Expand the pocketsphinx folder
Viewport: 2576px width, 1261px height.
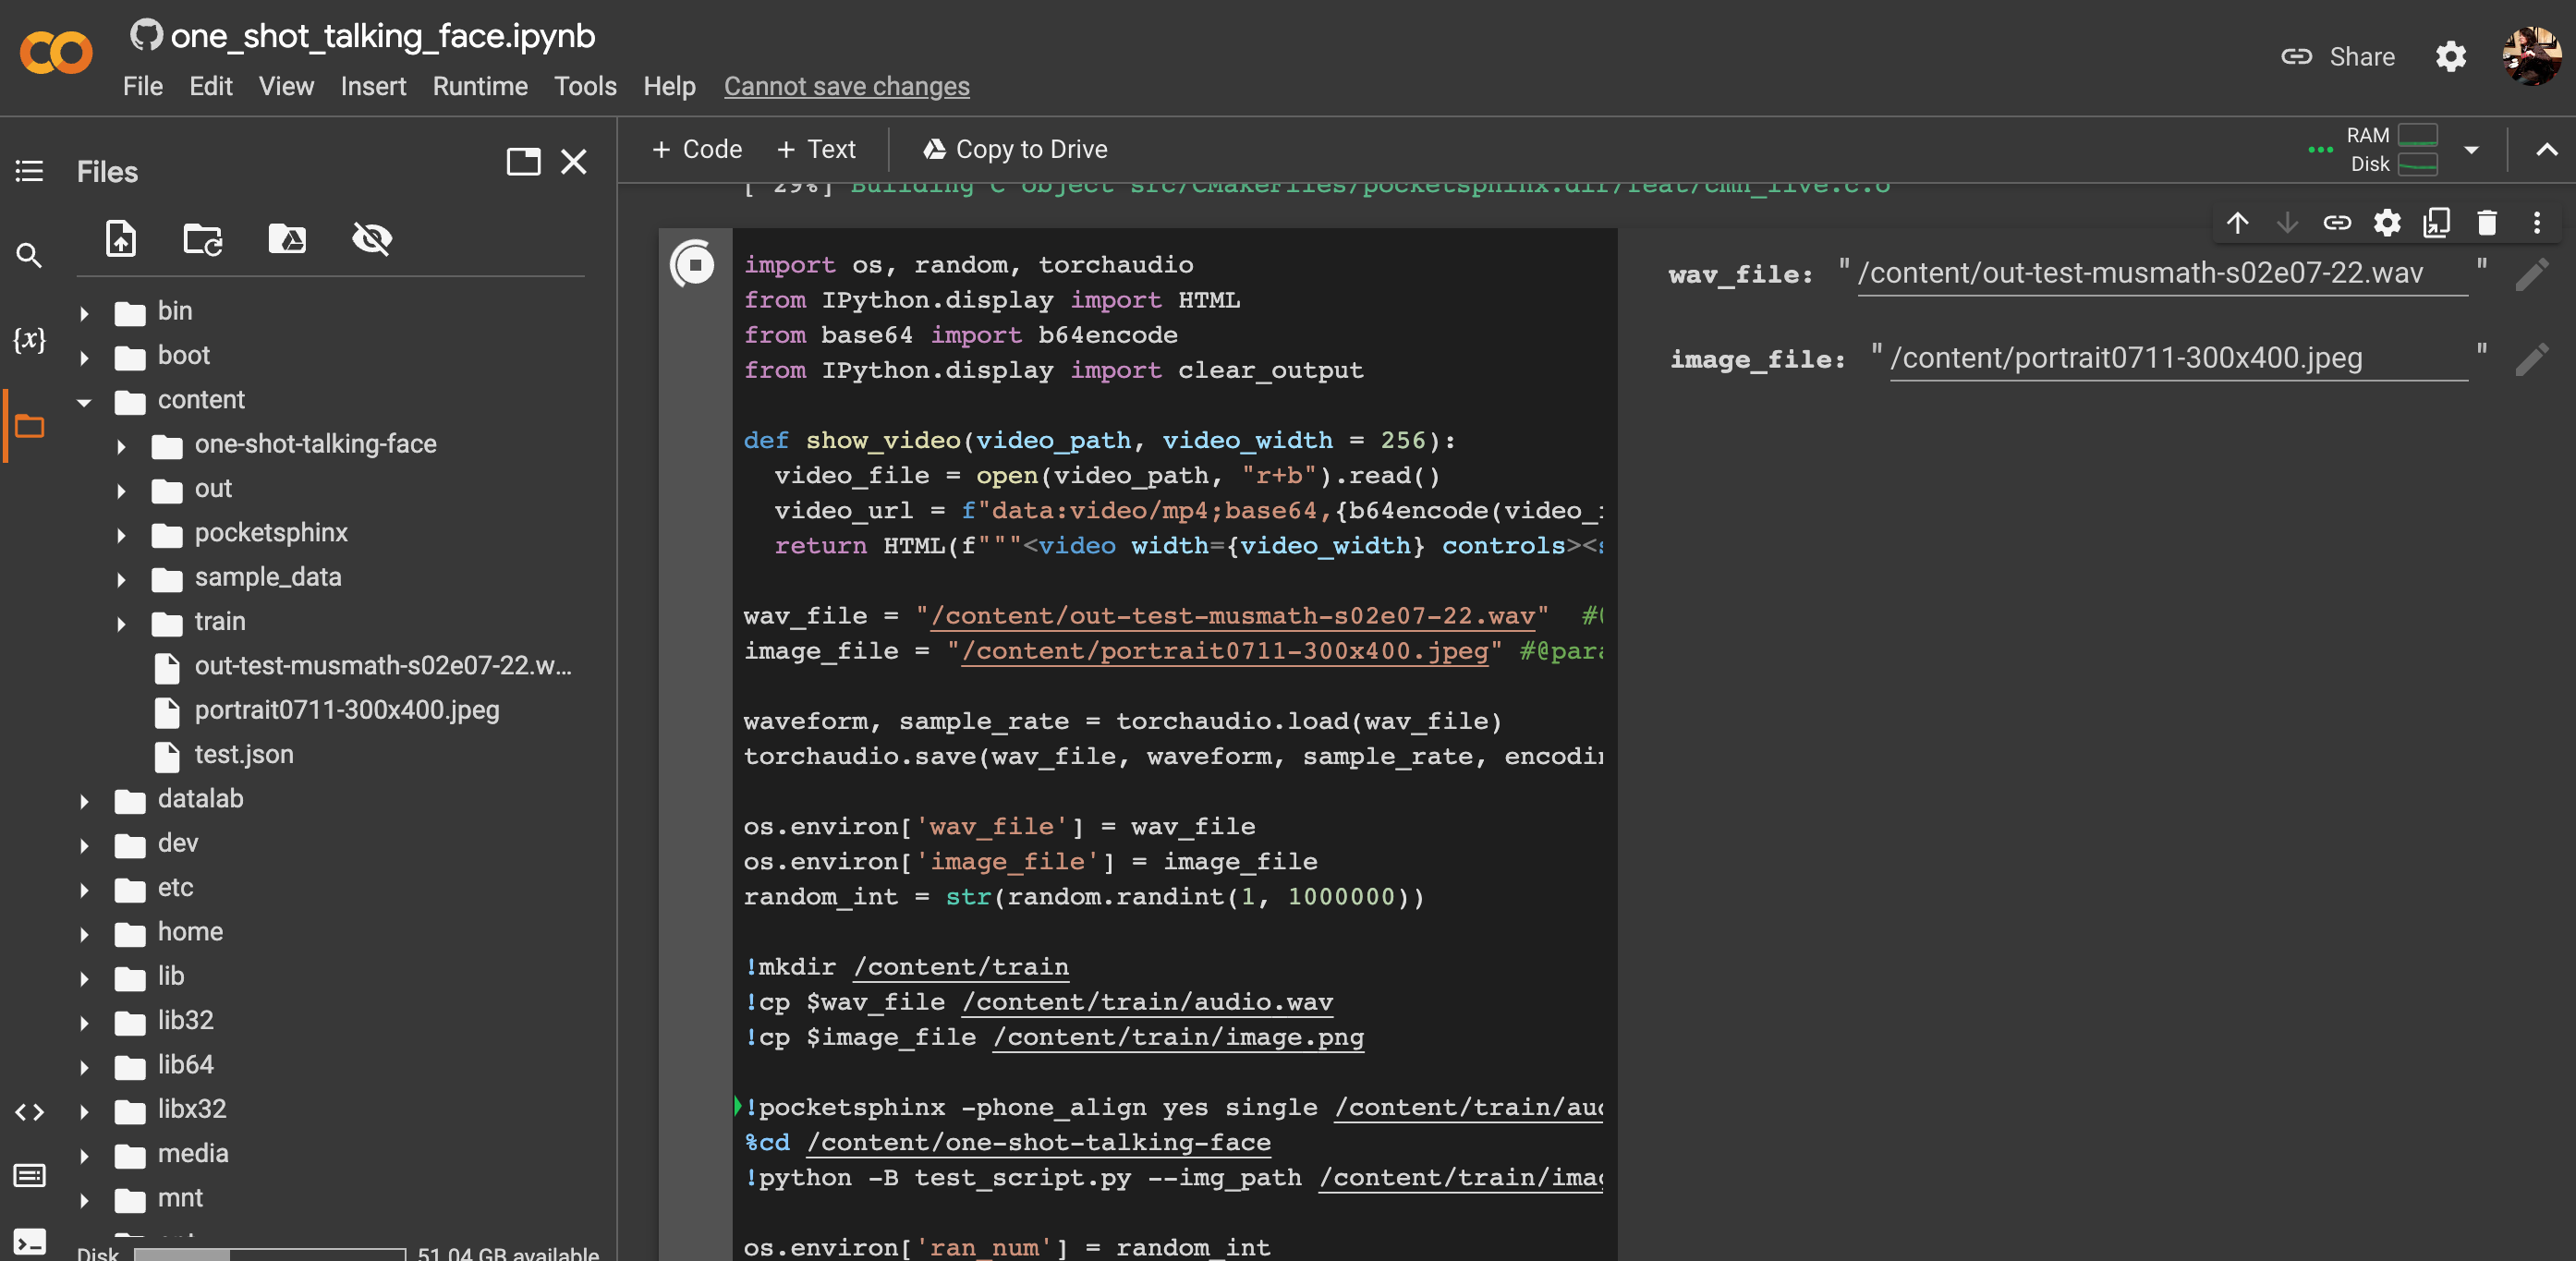tap(121, 535)
